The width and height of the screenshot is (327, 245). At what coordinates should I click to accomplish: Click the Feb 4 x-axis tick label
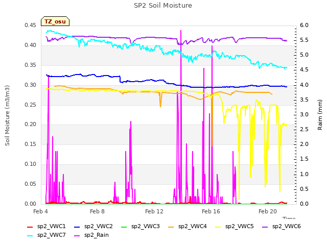40,211
